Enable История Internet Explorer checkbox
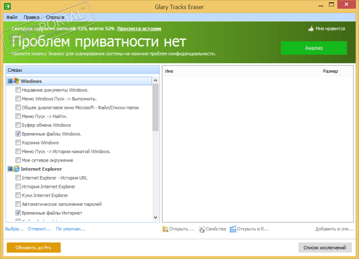Image resolution: width=359 pixels, height=259 pixels. click(x=18, y=186)
